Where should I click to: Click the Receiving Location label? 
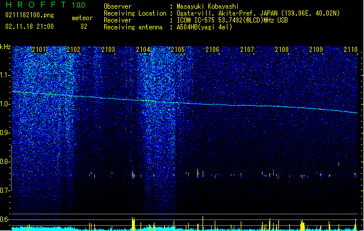click(x=135, y=13)
